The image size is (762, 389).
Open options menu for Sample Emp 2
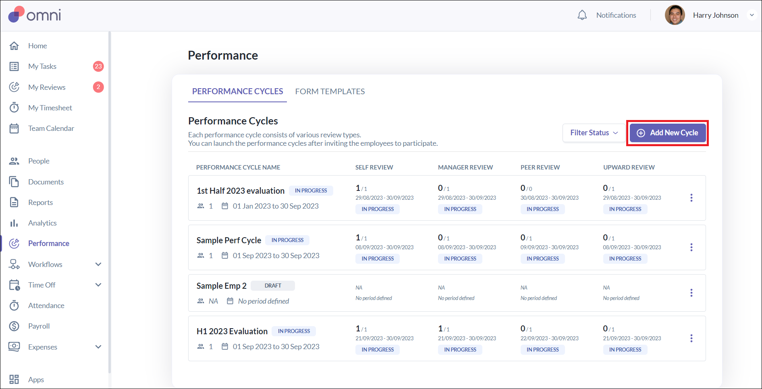[x=691, y=293]
